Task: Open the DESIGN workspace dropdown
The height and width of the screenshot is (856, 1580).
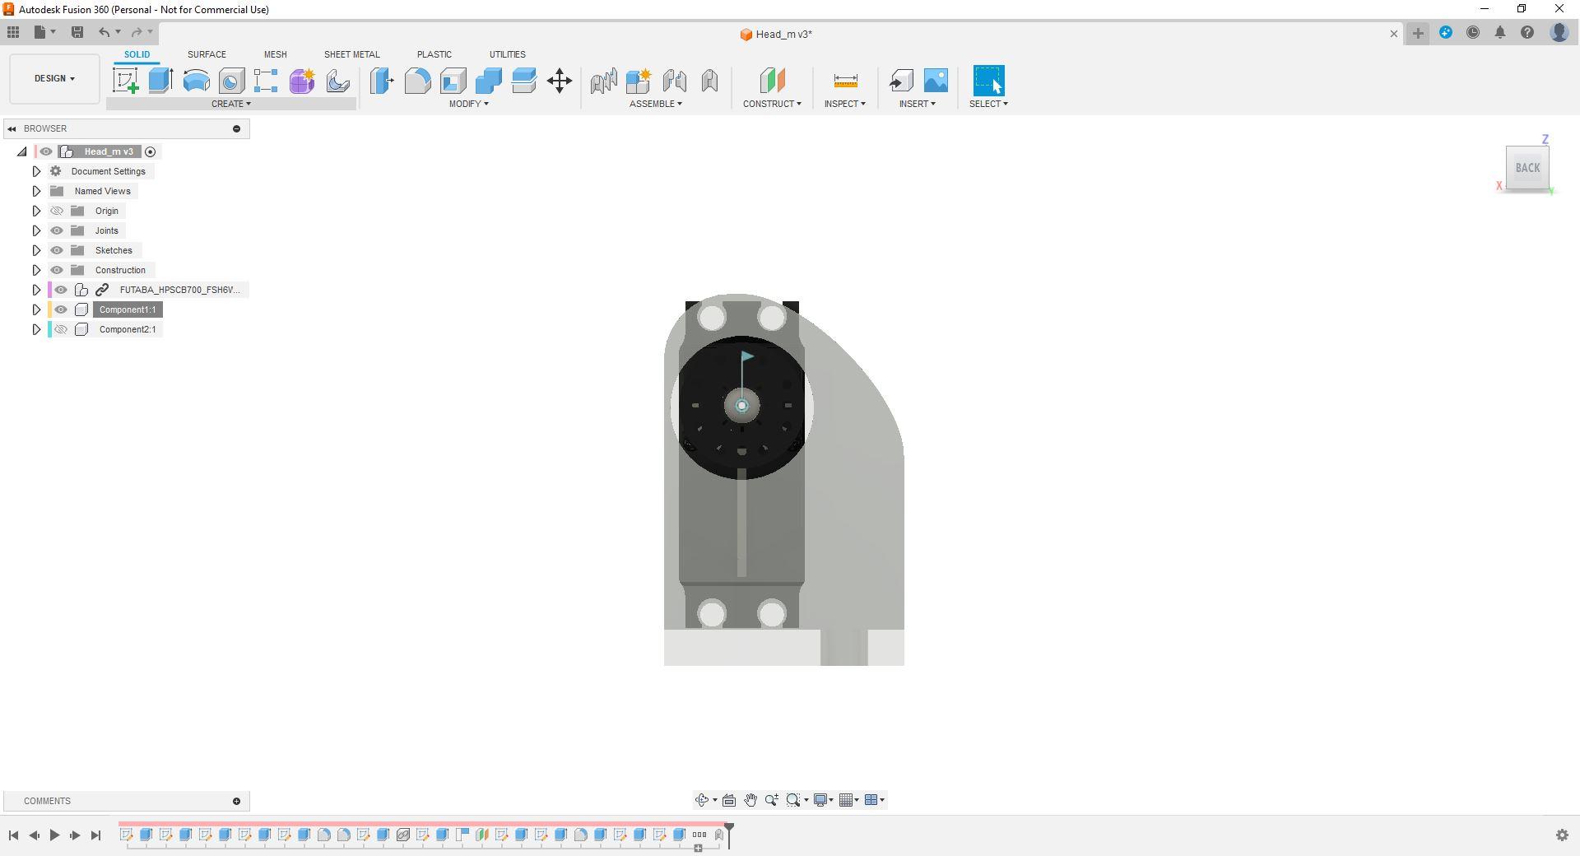Action: [54, 79]
